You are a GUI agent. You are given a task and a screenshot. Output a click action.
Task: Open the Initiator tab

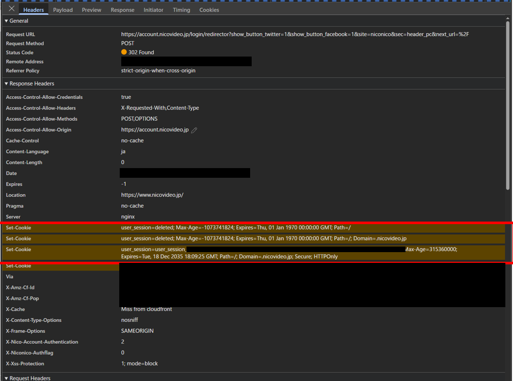point(153,10)
